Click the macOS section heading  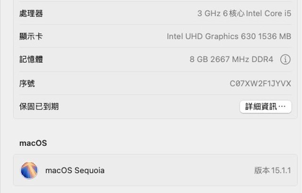33,143
